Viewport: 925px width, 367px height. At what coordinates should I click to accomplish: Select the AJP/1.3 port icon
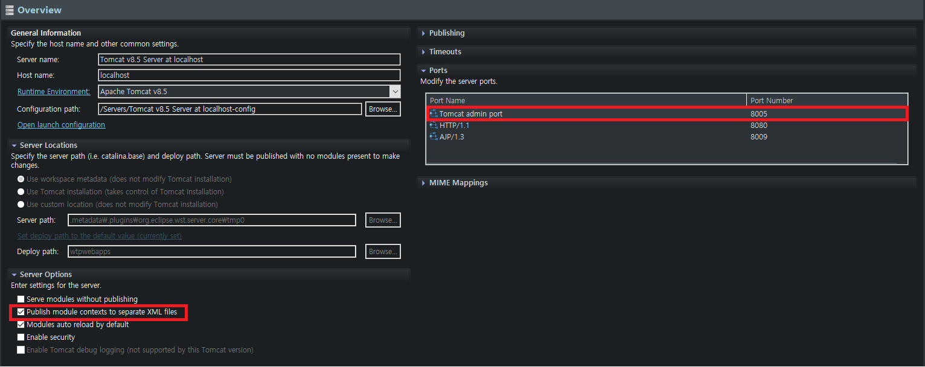coord(434,136)
